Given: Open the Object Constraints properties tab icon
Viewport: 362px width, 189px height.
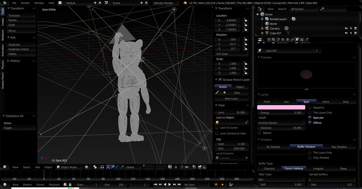Looking at the screenshot, I should click(x=292, y=40).
